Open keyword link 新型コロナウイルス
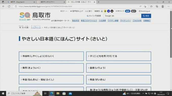The height and width of the screenshot is (96, 172). point(89,21)
